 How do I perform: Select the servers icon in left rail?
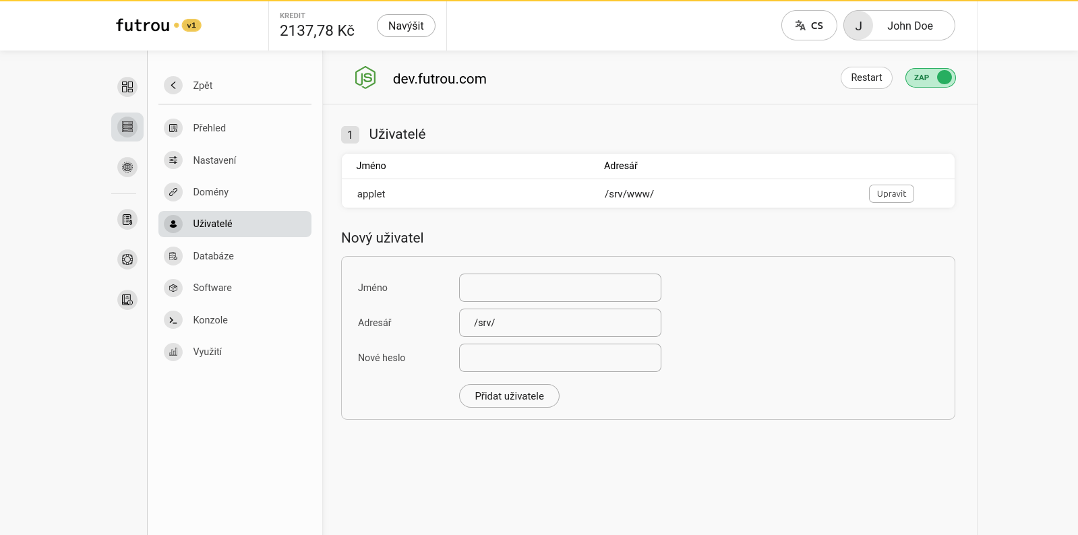pos(127,127)
